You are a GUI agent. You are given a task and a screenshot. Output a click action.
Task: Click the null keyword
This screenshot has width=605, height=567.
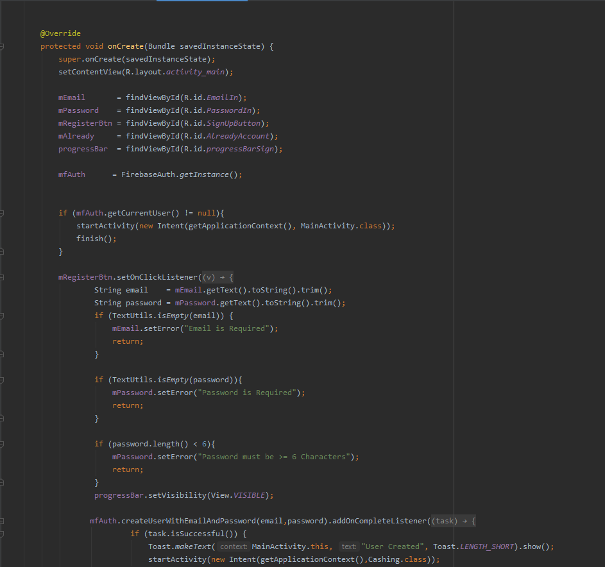tap(207, 213)
